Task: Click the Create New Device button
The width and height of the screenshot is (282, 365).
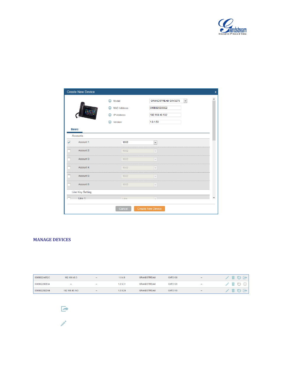Action: pos(149,209)
